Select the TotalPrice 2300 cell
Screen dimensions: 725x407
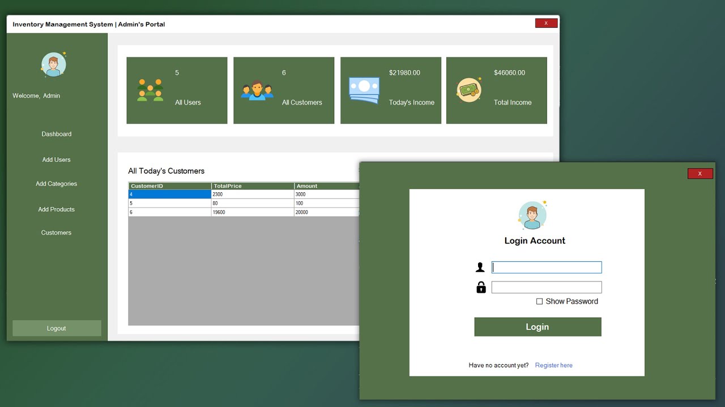(253, 194)
